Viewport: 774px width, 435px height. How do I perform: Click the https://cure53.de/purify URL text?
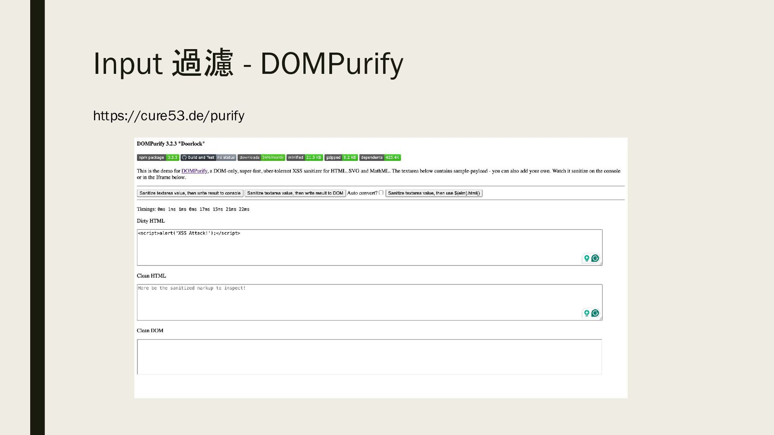[x=169, y=116]
